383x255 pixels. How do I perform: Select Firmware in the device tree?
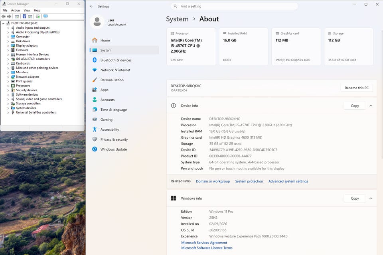click(22, 50)
